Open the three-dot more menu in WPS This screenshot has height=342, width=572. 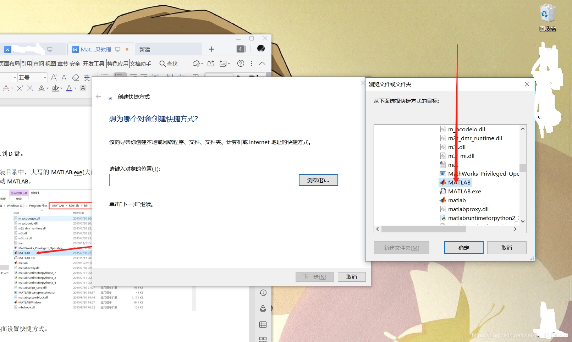pos(252,64)
